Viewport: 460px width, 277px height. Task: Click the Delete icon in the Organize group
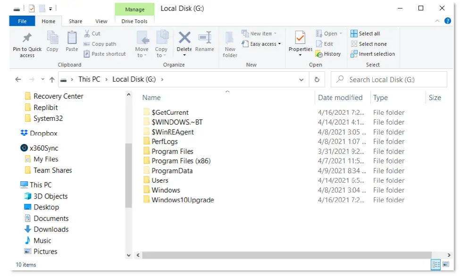click(184, 38)
